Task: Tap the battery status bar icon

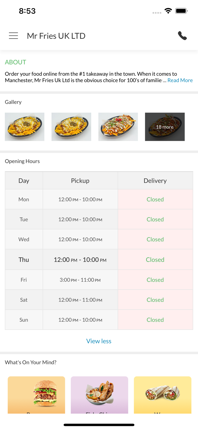Action: 181,11
